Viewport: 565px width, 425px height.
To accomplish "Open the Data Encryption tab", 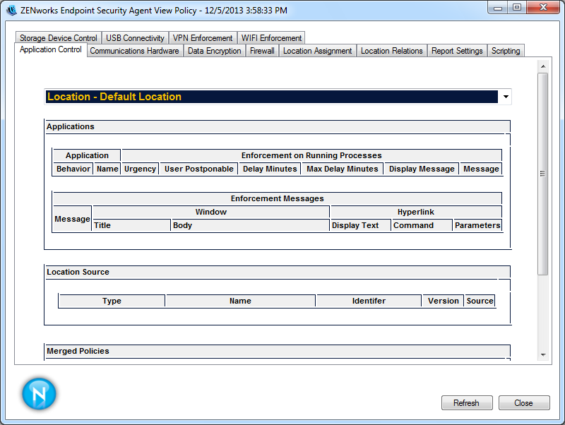I will click(x=215, y=51).
